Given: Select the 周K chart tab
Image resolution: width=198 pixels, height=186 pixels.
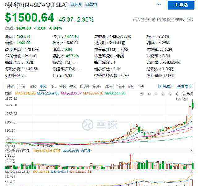Looking at the screenshot, I should pyautogui.click(x=43, y=87).
